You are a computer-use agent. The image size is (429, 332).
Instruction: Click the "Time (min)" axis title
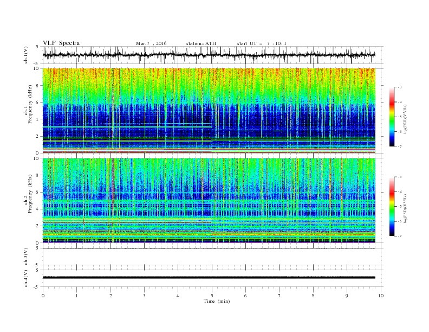[x=217, y=301]
